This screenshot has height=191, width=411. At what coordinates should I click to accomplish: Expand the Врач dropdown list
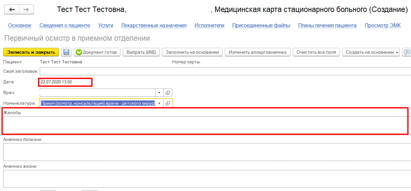click(x=159, y=93)
